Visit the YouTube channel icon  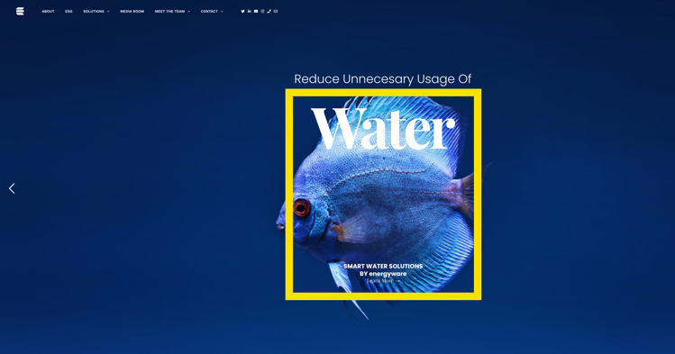tap(256, 11)
